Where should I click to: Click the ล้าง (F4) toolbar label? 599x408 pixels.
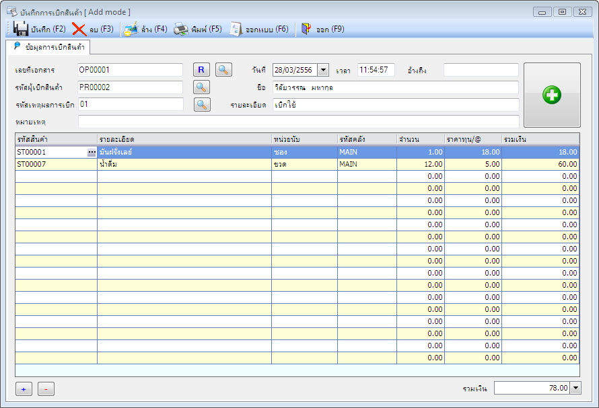[154, 30]
